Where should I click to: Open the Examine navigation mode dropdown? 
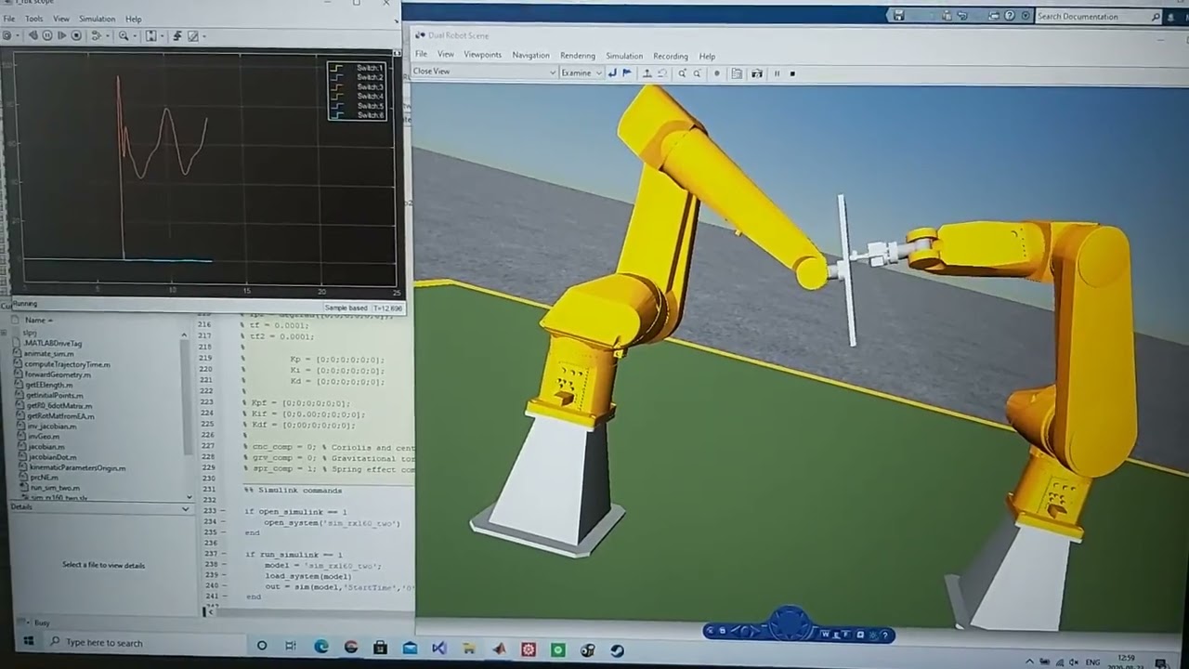pos(581,72)
